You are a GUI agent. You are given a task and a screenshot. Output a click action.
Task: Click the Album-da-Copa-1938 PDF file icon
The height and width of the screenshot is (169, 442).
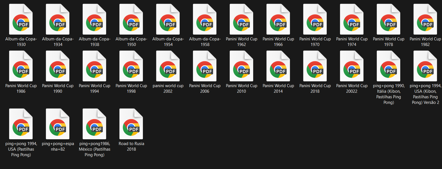point(94,19)
